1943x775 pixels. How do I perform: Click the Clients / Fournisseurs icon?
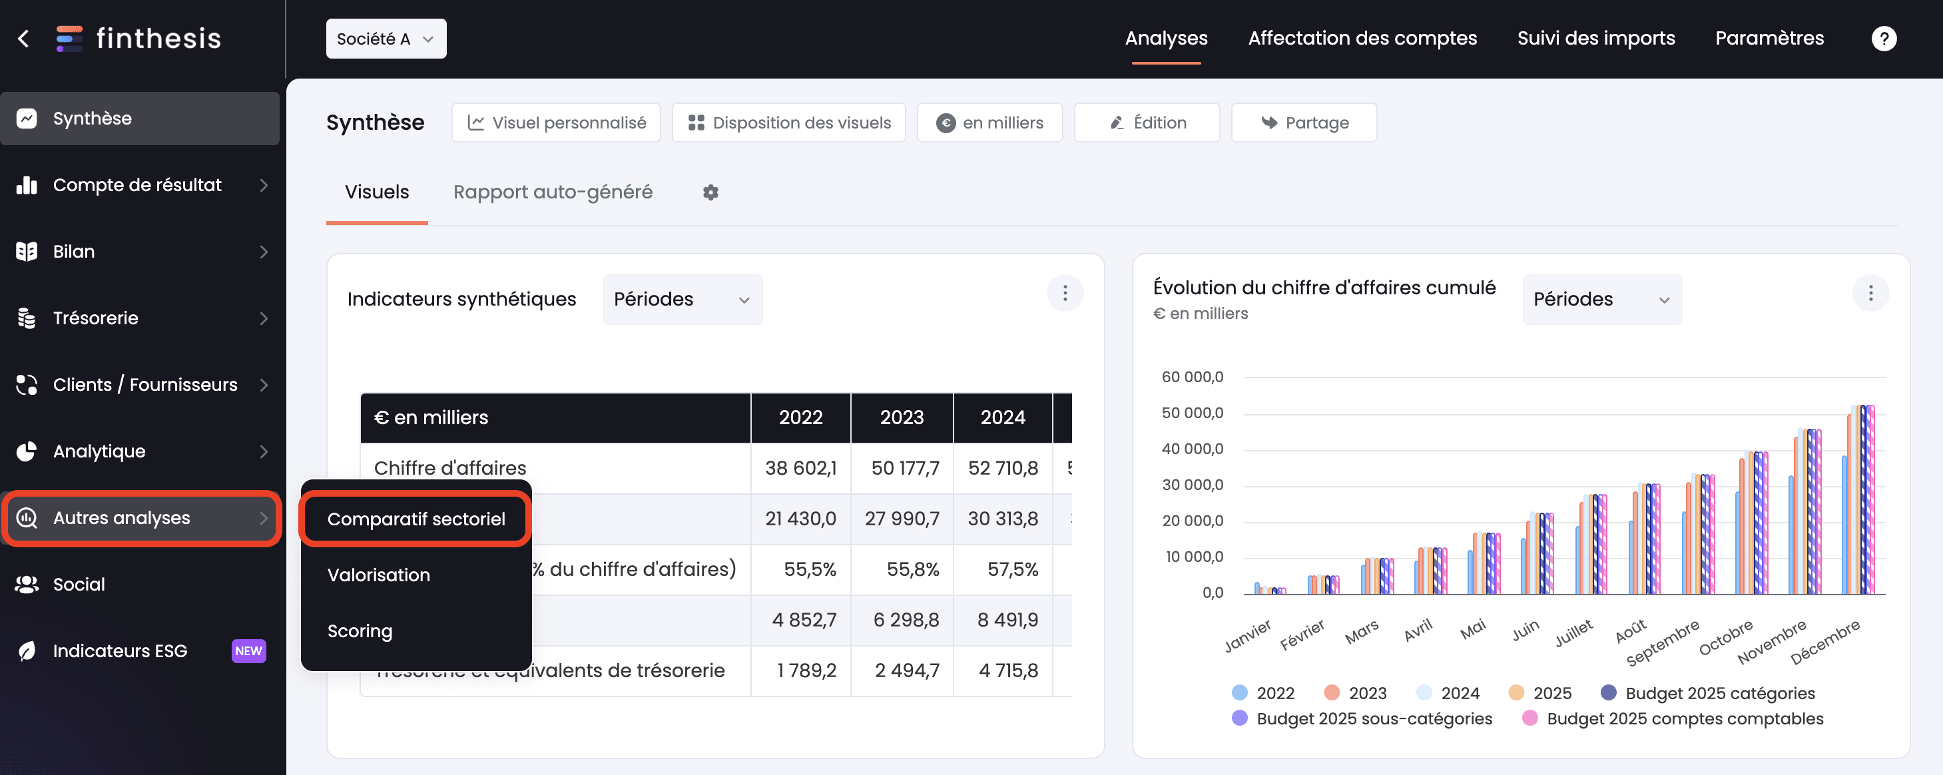(x=27, y=384)
